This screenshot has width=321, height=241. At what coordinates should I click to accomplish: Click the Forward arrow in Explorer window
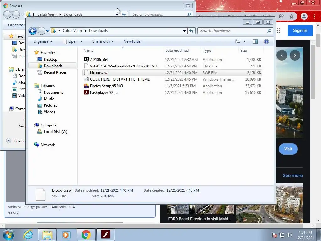(42, 31)
